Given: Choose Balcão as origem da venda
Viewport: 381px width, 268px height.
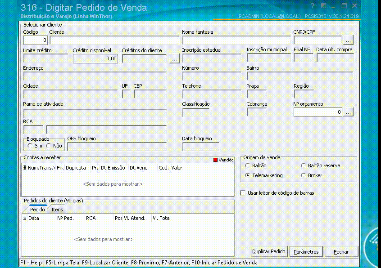Looking at the screenshot, I should tap(247, 165).
